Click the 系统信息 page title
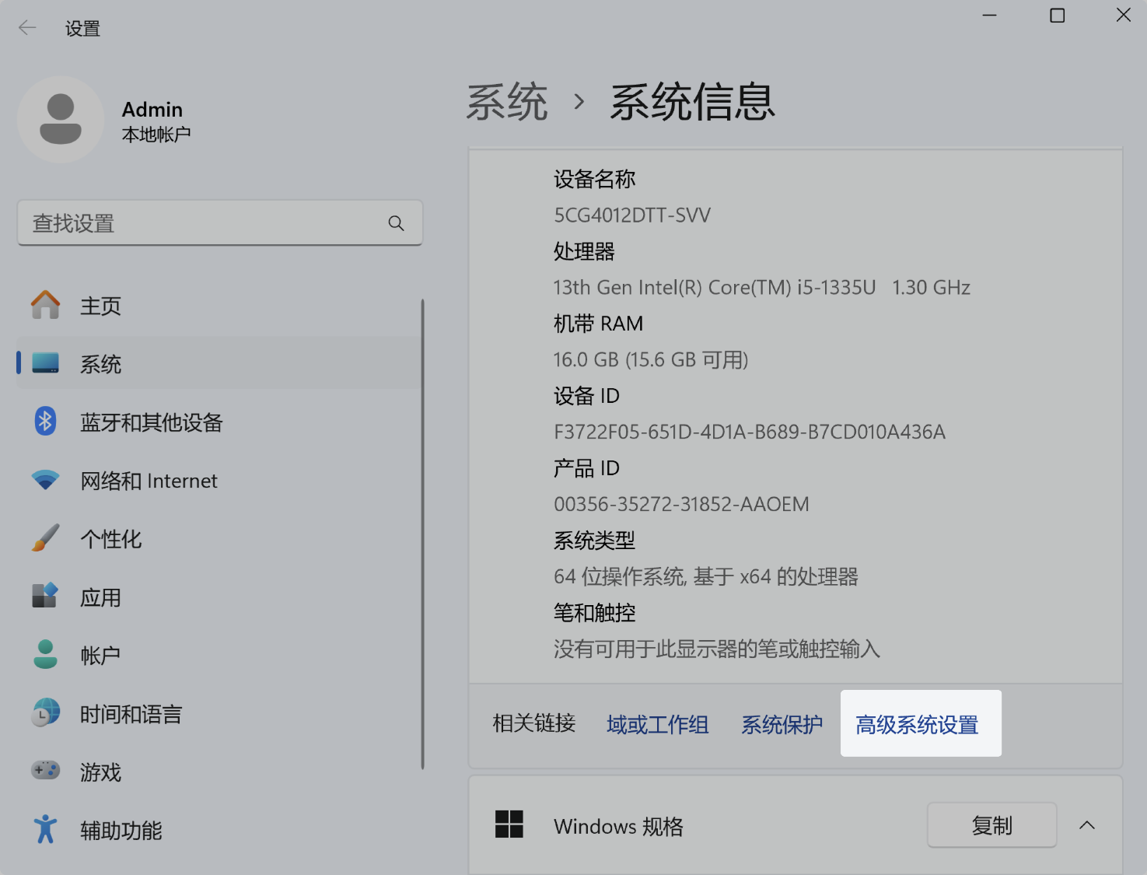1147x875 pixels. click(x=693, y=102)
